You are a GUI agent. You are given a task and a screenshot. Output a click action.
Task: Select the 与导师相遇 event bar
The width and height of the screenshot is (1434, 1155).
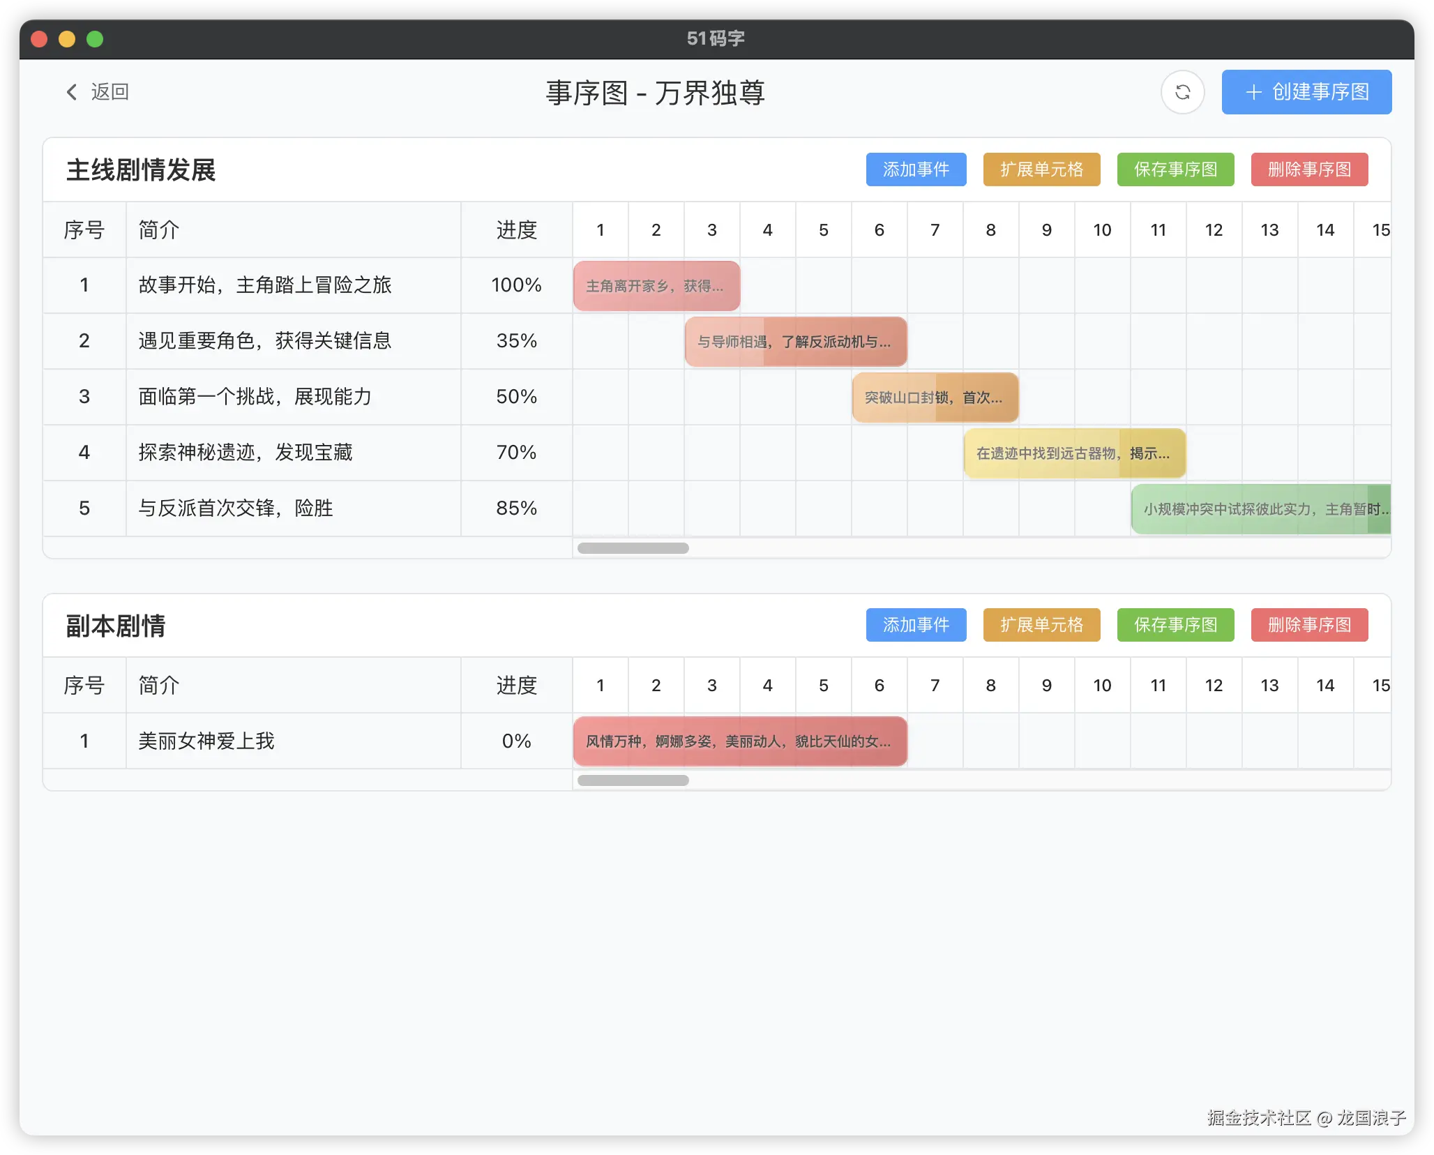[x=796, y=342]
